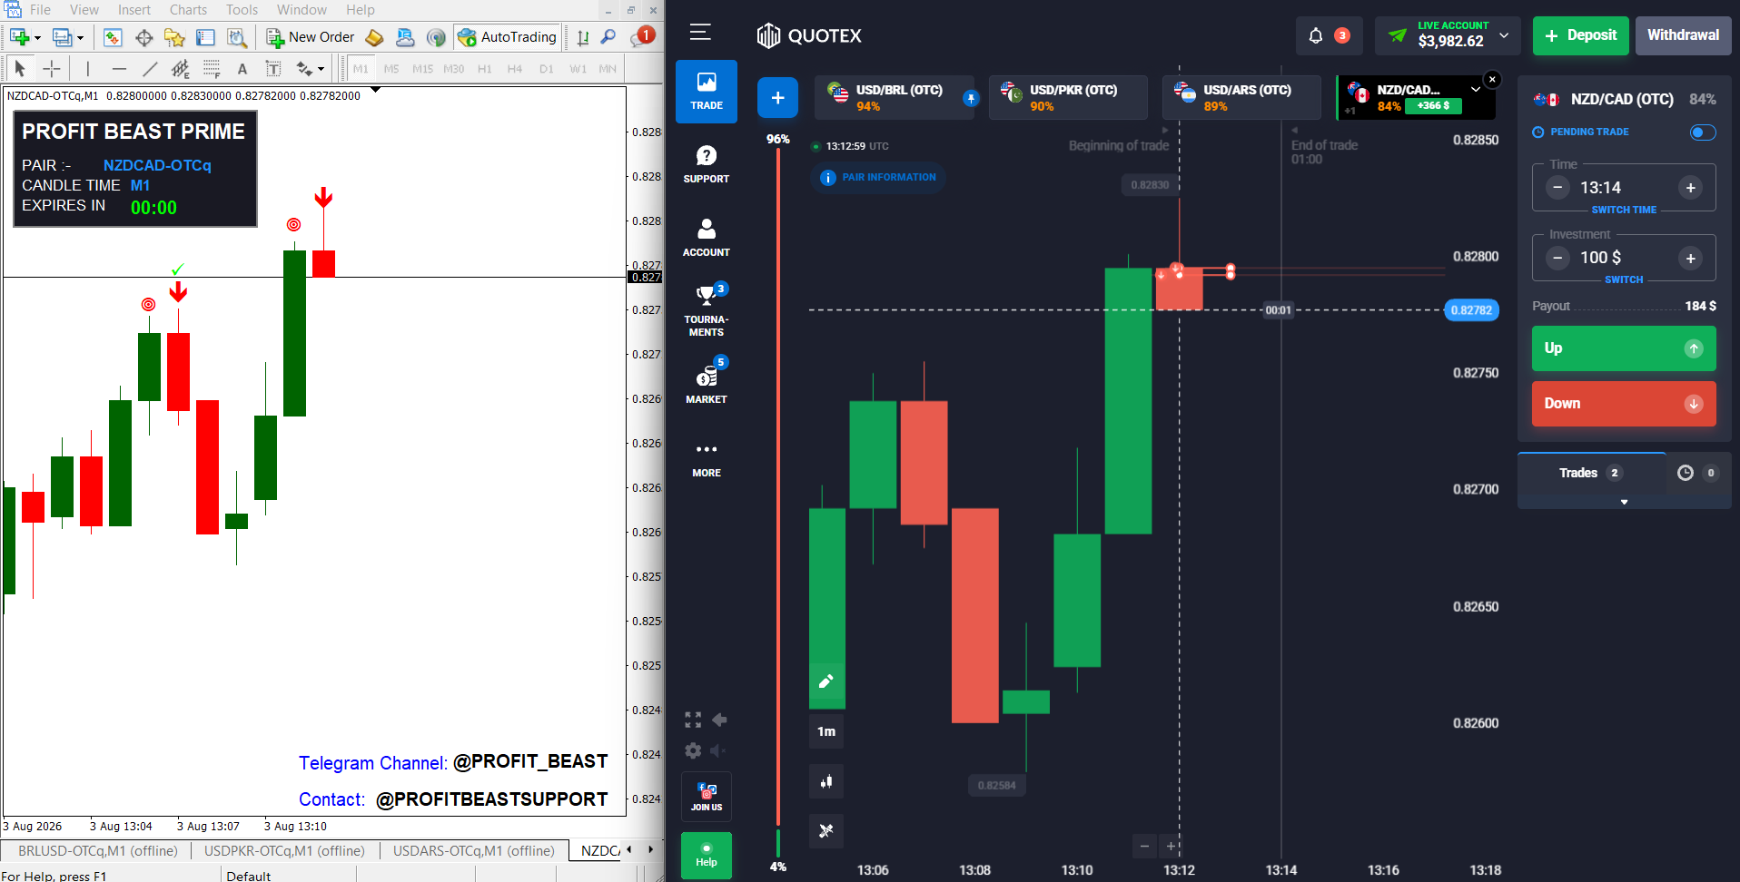This screenshot has width=1740, height=882.
Task: Place a Down trade
Action: 1624,404
